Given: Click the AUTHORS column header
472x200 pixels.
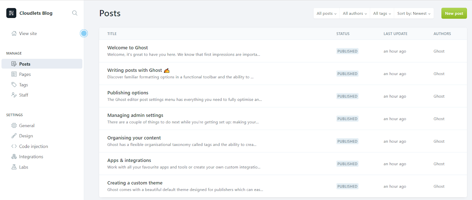Looking at the screenshot, I should tap(442, 34).
